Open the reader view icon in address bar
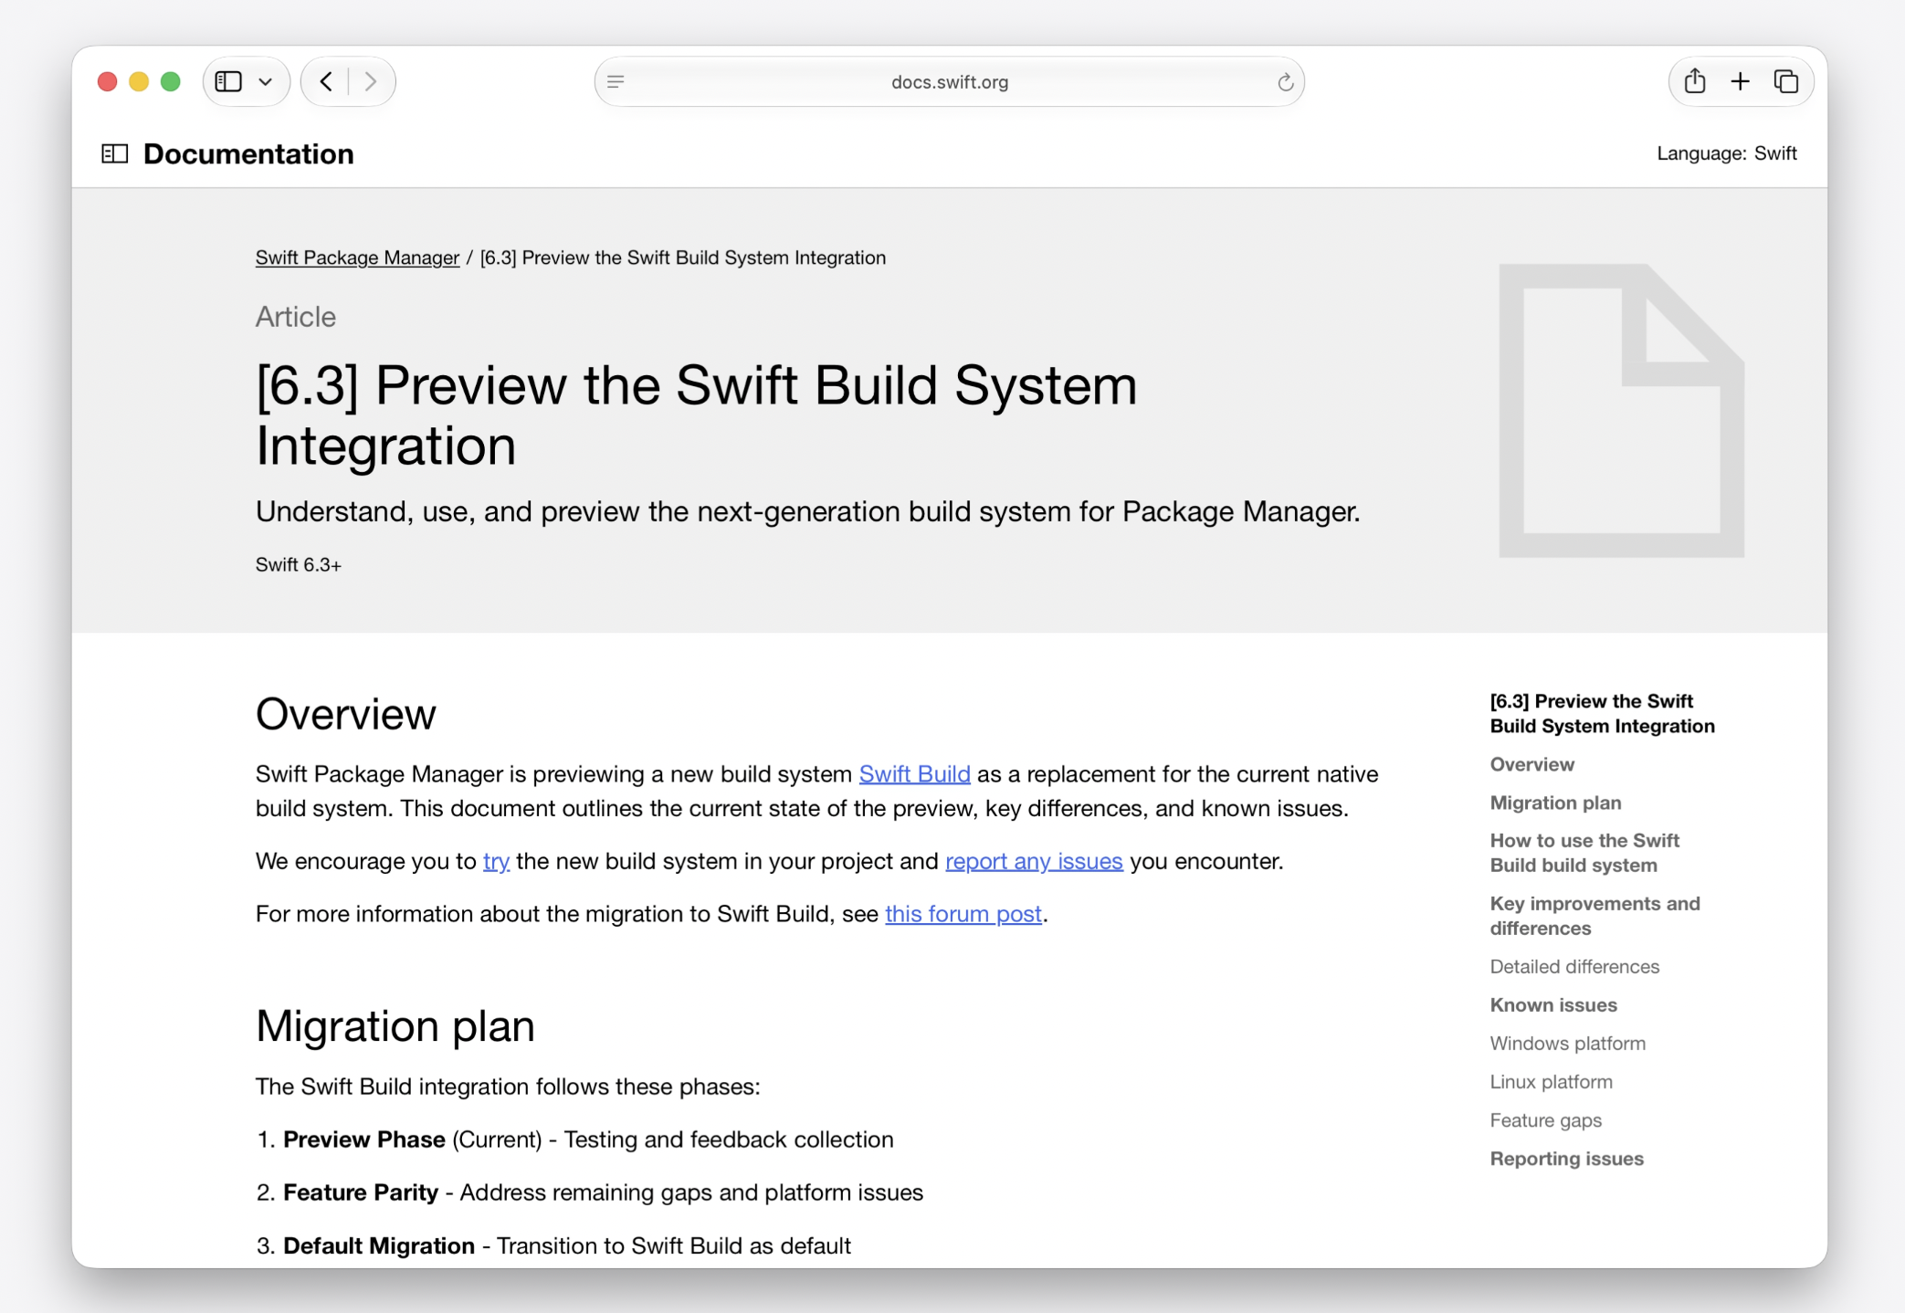 click(x=616, y=81)
